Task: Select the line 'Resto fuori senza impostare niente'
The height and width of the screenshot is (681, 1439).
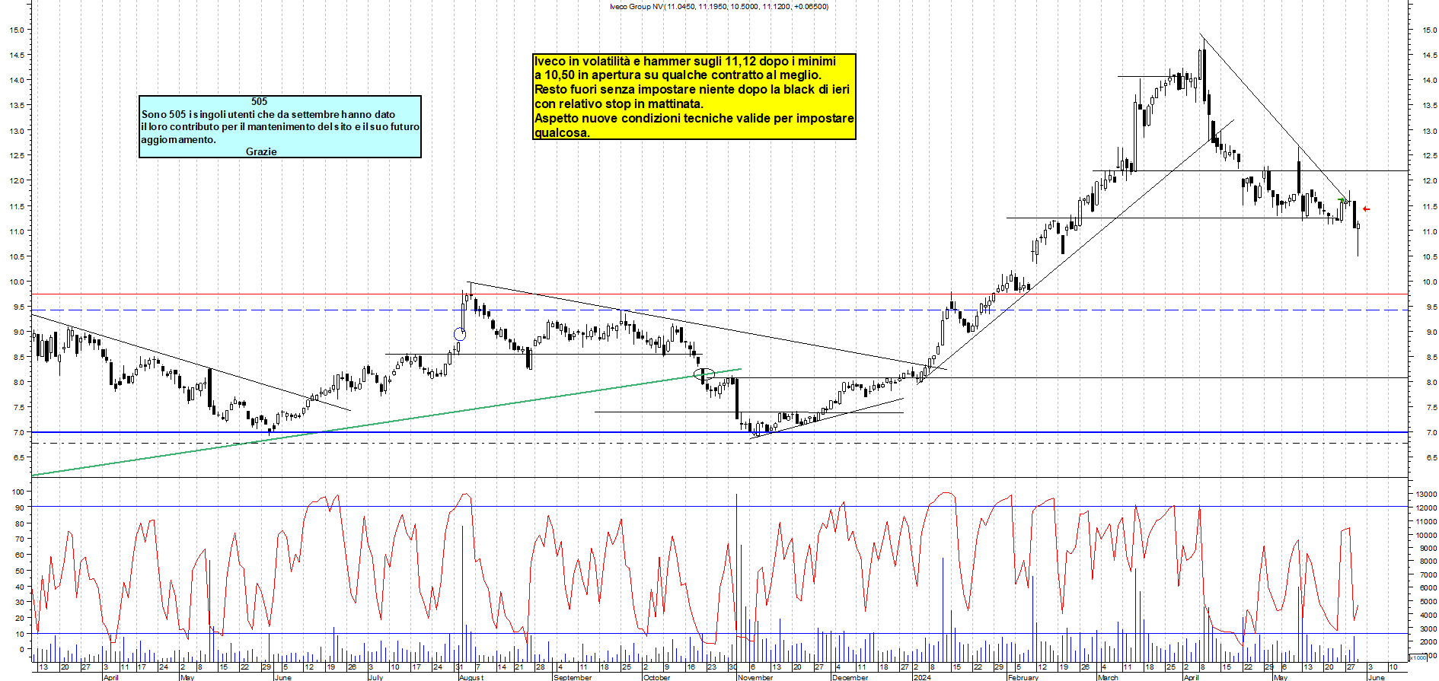Action: point(692,90)
